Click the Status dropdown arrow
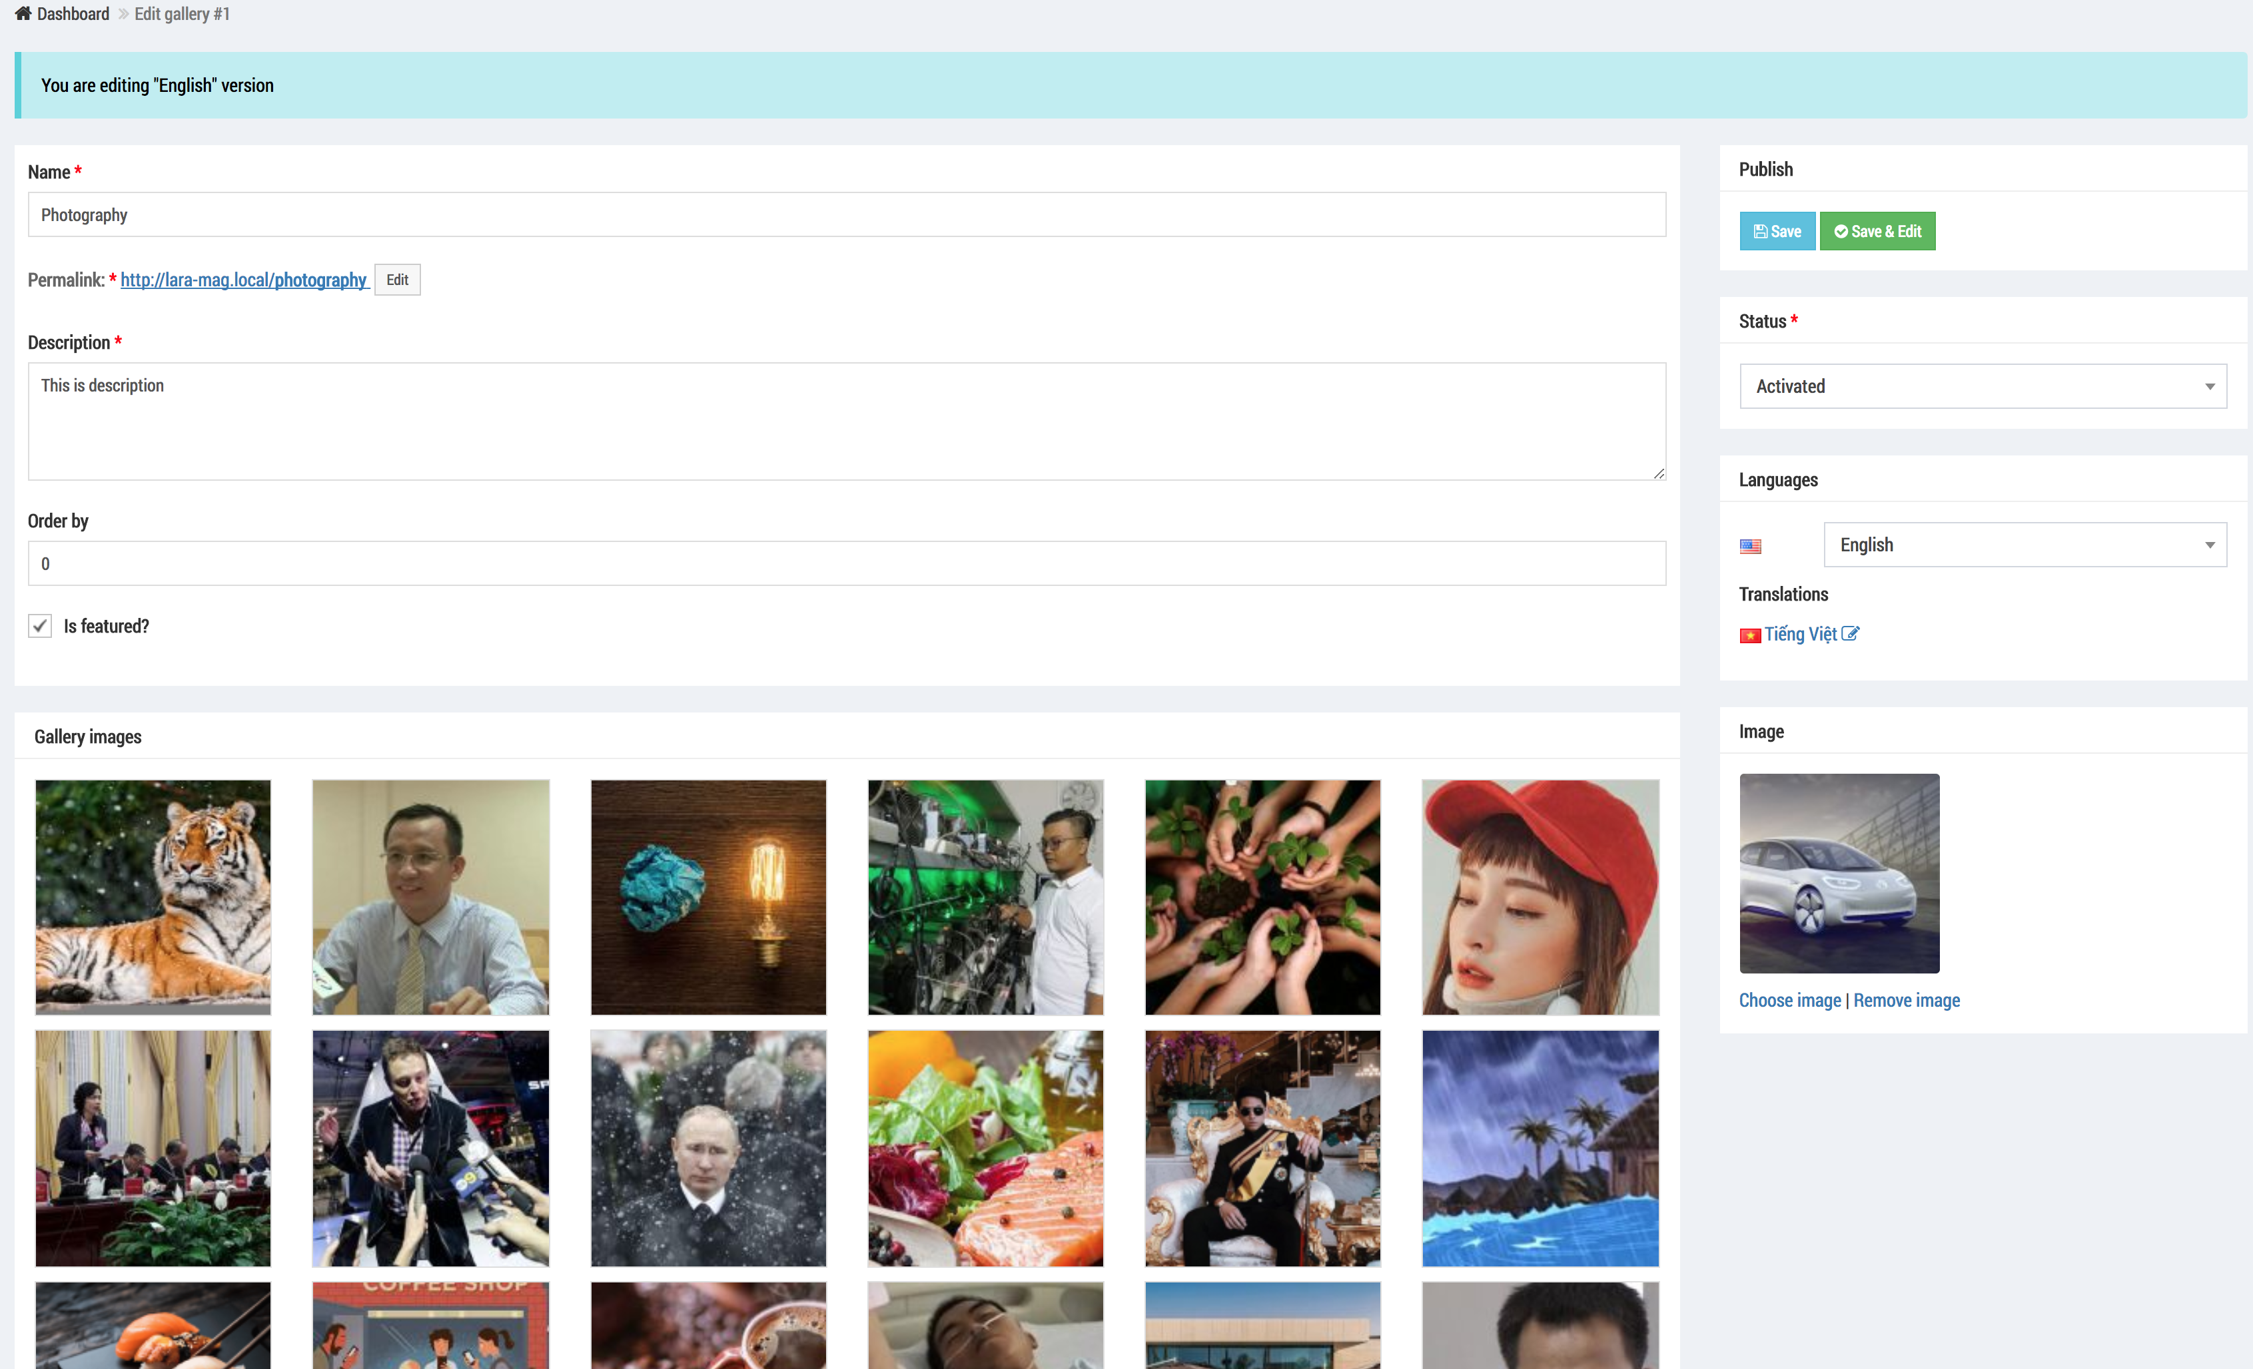Viewport: 2253px width, 1369px height. click(2210, 387)
